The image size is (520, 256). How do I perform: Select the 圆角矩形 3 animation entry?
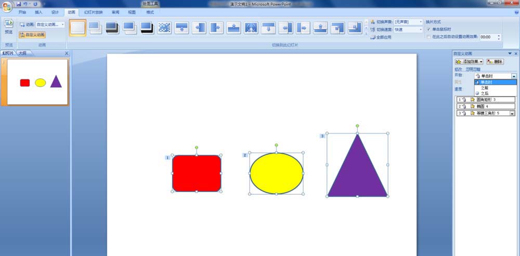click(486, 99)
